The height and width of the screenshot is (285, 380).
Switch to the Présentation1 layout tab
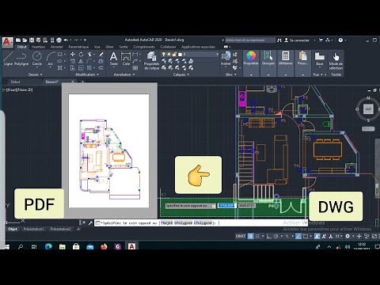(x=34, y=229)
